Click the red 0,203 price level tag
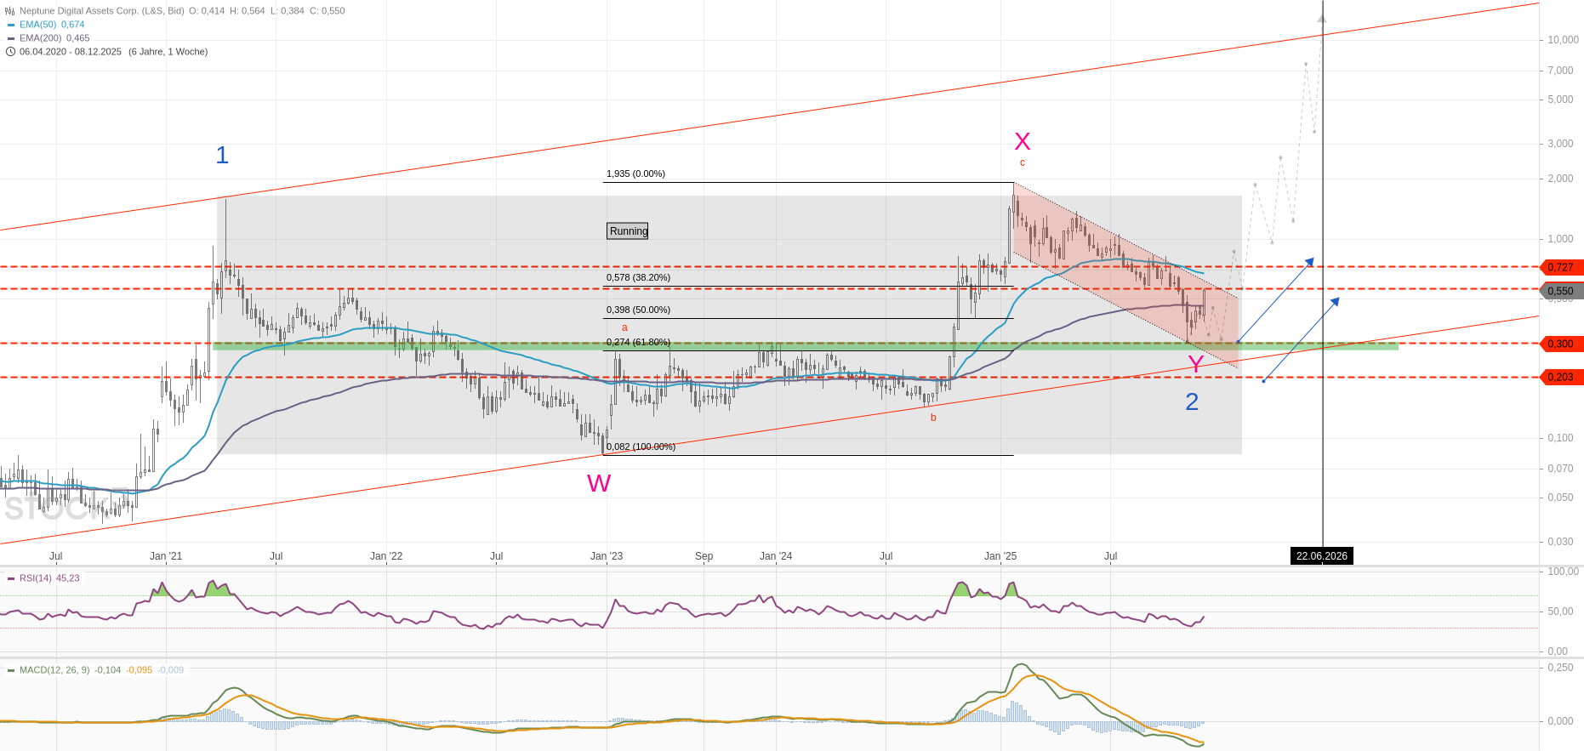1584x751 pixels. [x=1560, y=377]
